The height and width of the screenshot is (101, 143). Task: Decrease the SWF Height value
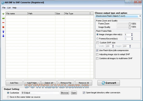point(130,47)
